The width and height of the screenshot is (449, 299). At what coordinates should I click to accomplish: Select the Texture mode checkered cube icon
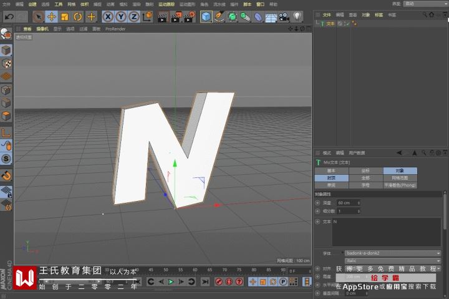[6, 63]
